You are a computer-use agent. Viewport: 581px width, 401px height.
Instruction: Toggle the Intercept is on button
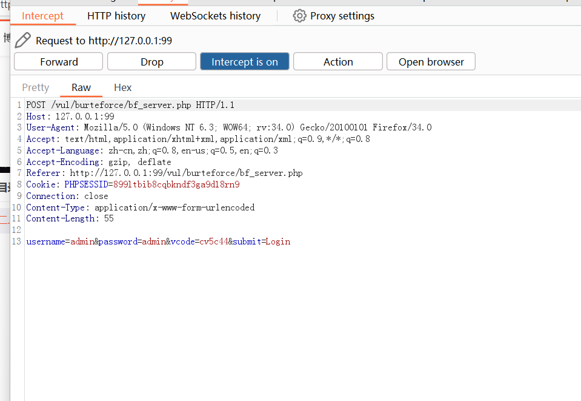(245, 62)
